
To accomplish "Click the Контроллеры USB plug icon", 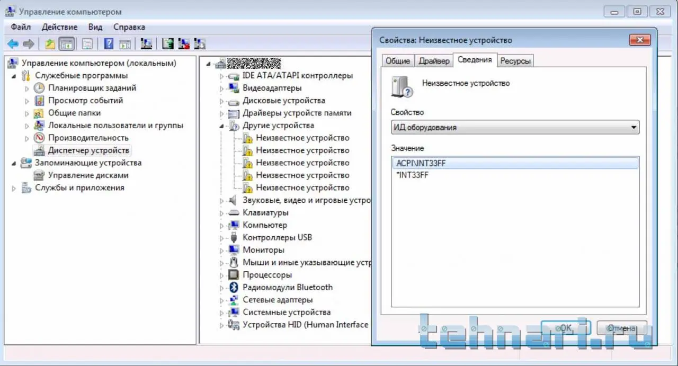I will click(x=234, y=237).
